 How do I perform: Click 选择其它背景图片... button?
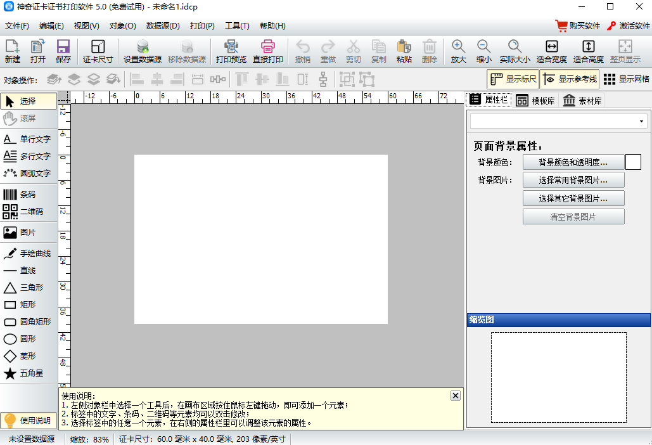pos(573,198)
